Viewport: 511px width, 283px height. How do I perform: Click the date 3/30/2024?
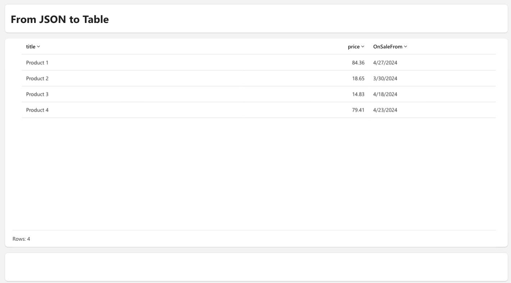(385, 79)
